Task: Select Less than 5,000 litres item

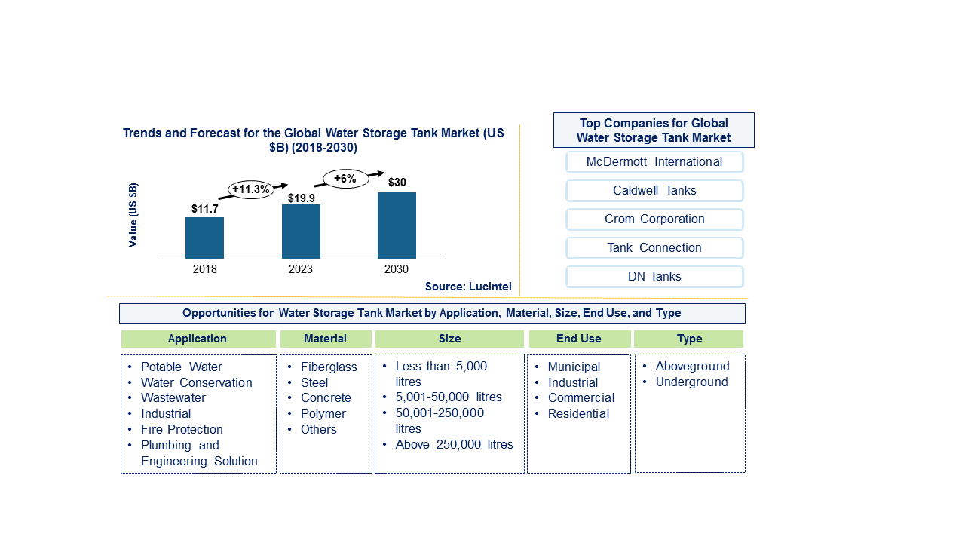Action: click(441, 374)
